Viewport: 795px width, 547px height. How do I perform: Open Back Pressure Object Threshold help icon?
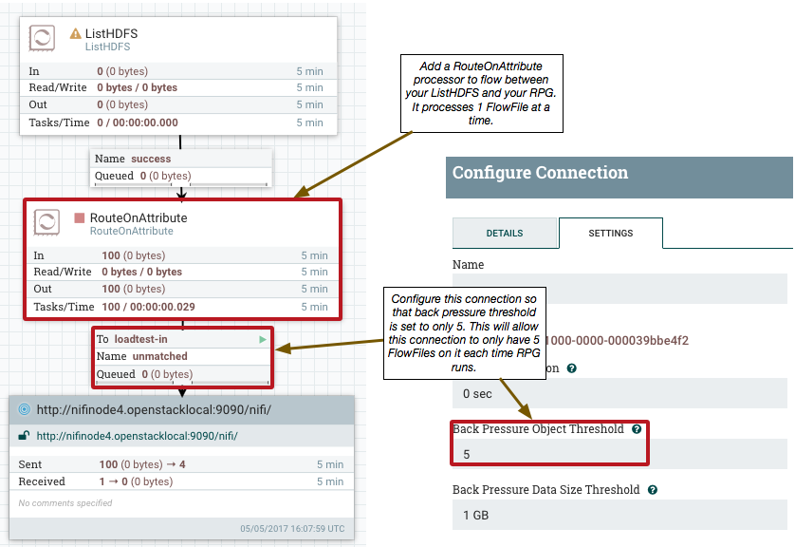tap(637, 429)
